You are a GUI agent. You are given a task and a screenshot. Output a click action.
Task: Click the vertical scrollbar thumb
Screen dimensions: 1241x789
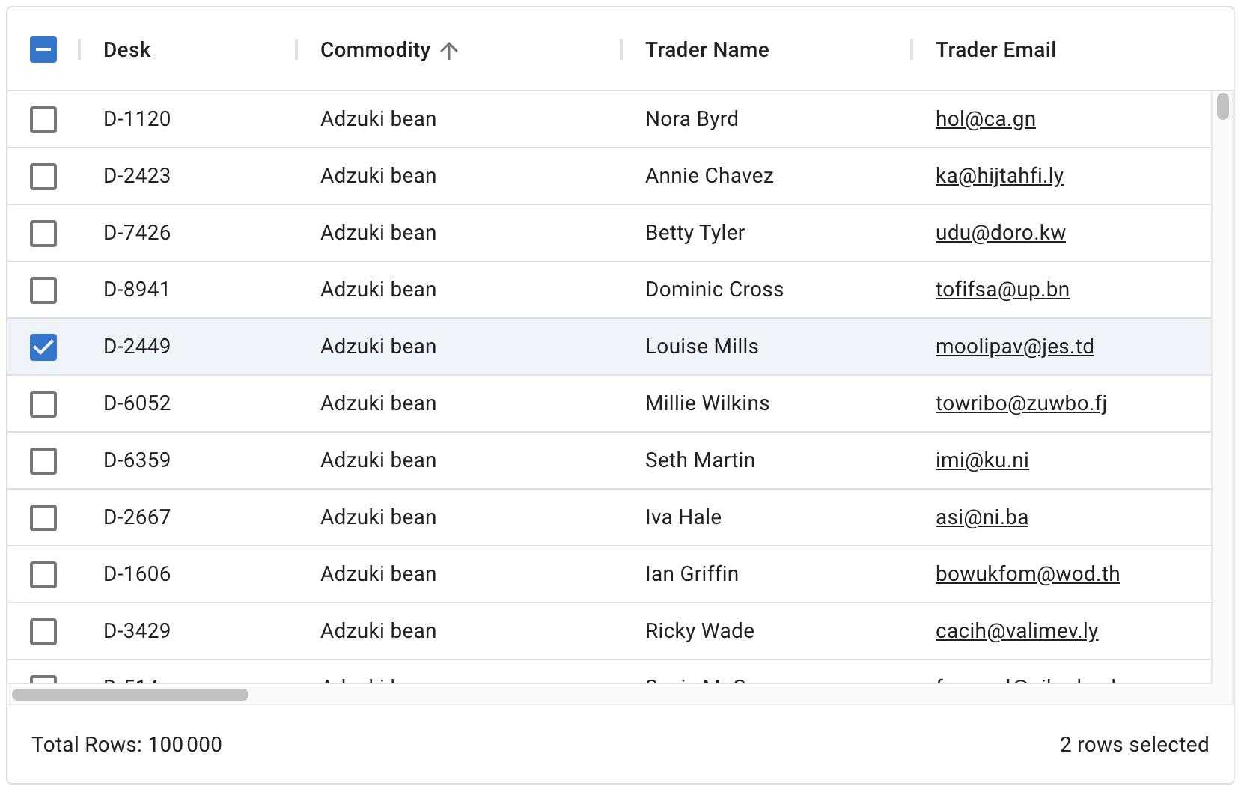point(1222,106)
